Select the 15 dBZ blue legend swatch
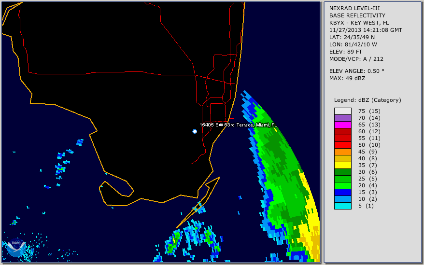 click(342, 192)
